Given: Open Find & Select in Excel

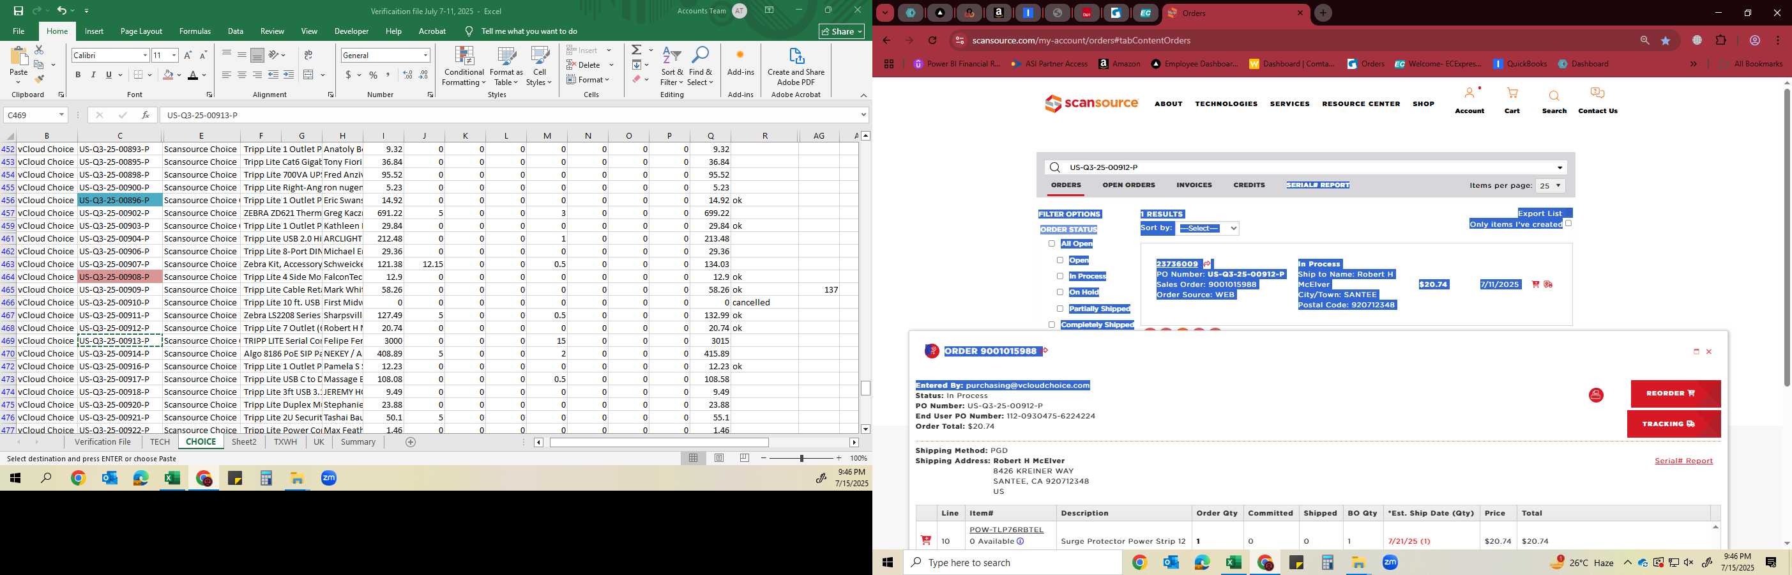Looking at the screenshot, I should click(x=701, y=67).
